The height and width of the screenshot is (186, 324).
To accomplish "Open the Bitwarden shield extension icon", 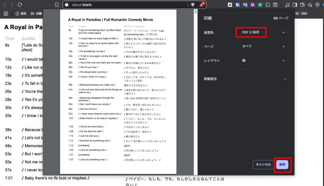I will [x=238, y=5].
